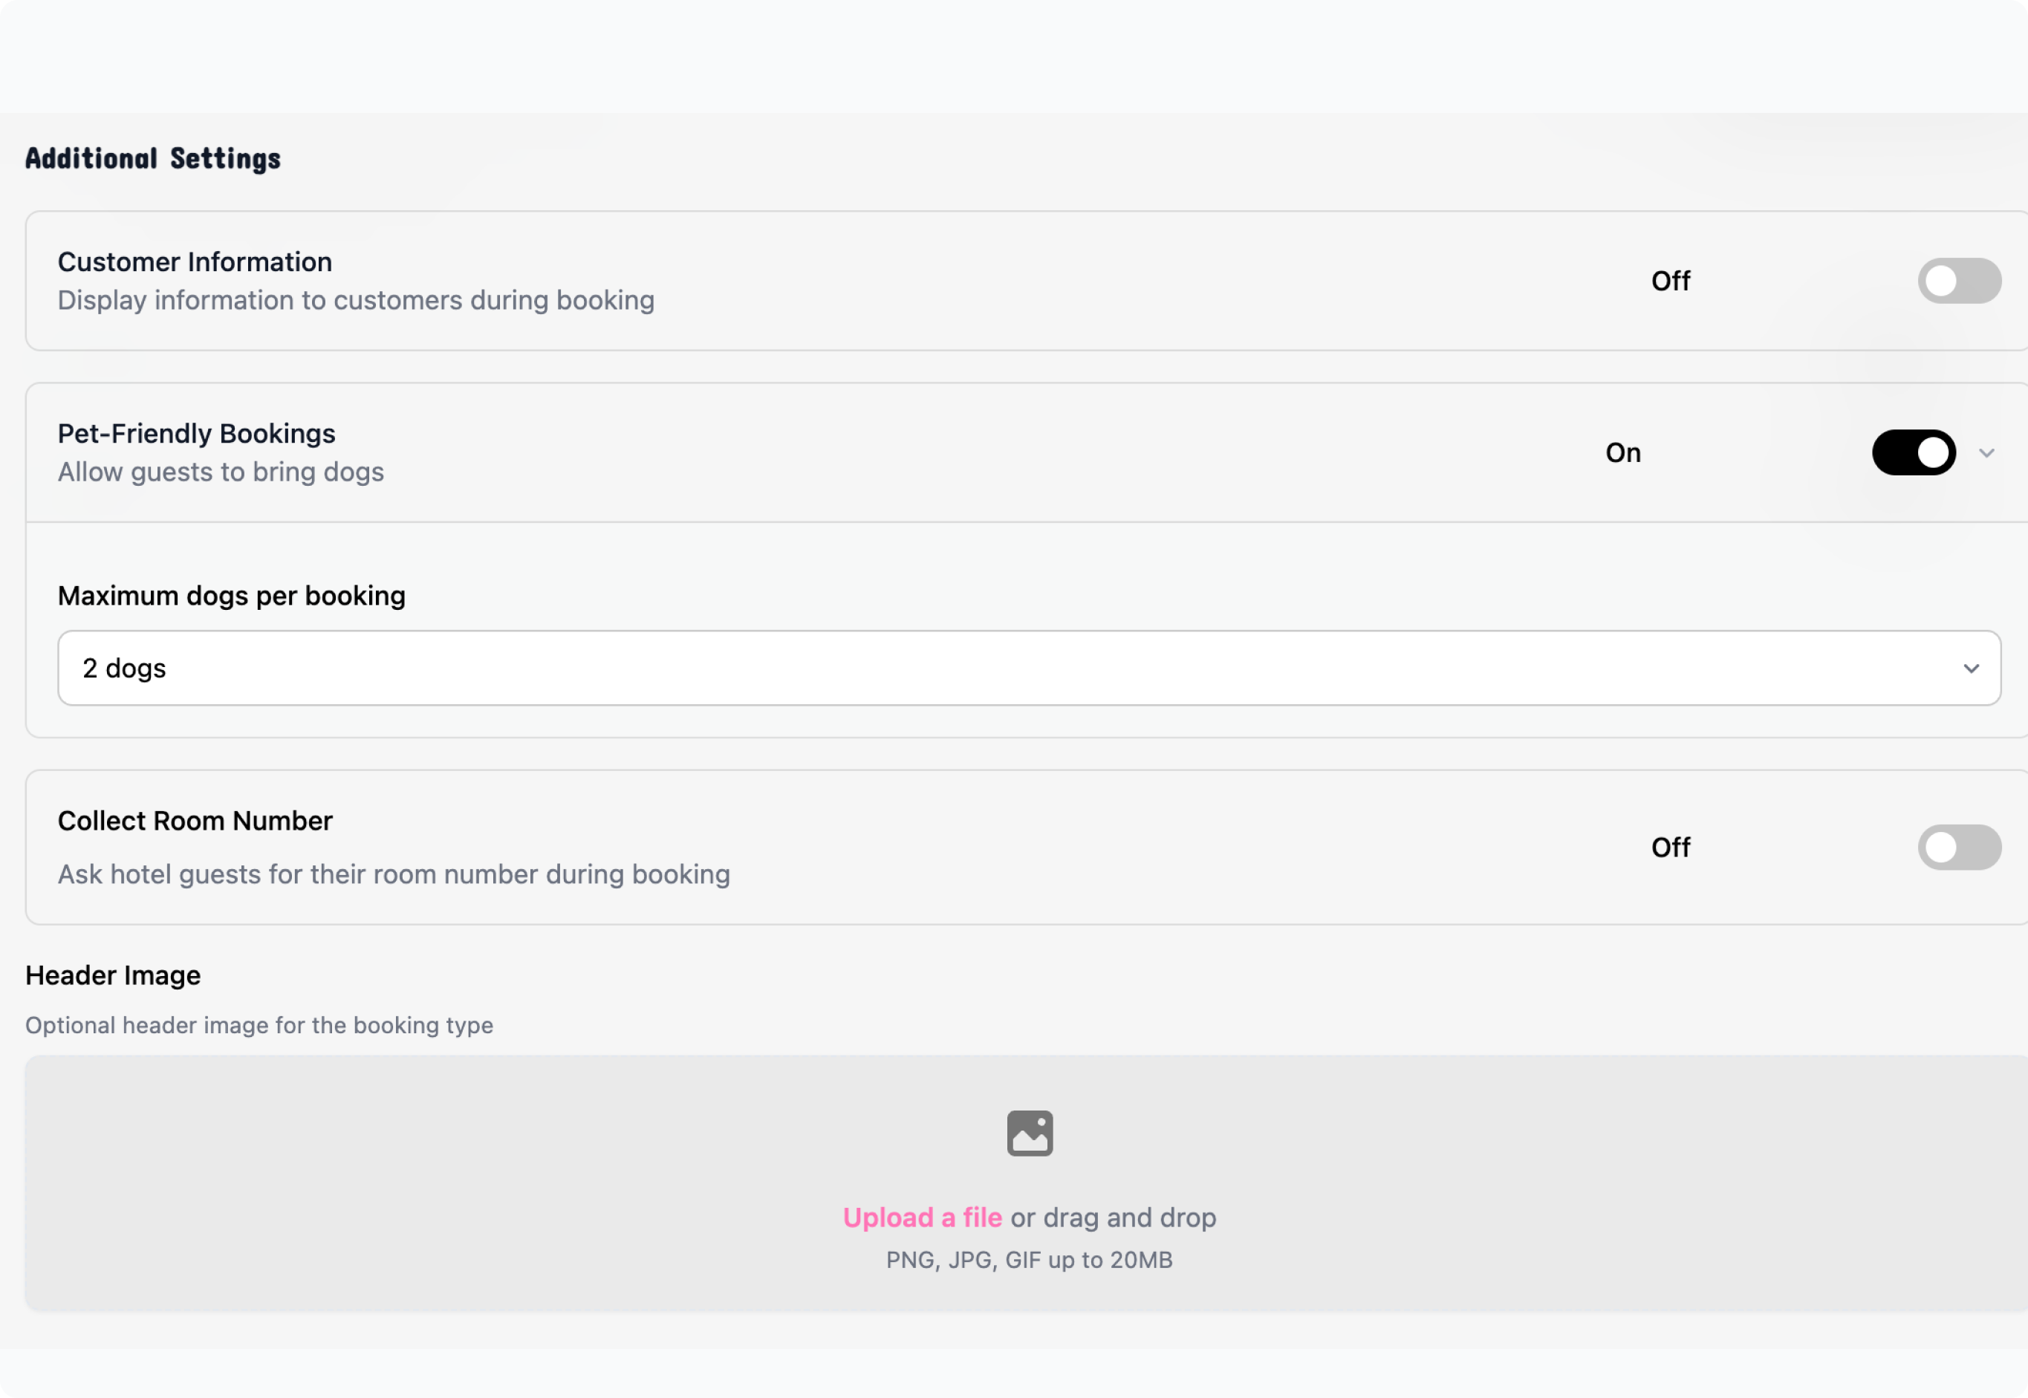Click the image placeholder icon in upload area
2028x1398 pixels.
click(1030, 1134)
